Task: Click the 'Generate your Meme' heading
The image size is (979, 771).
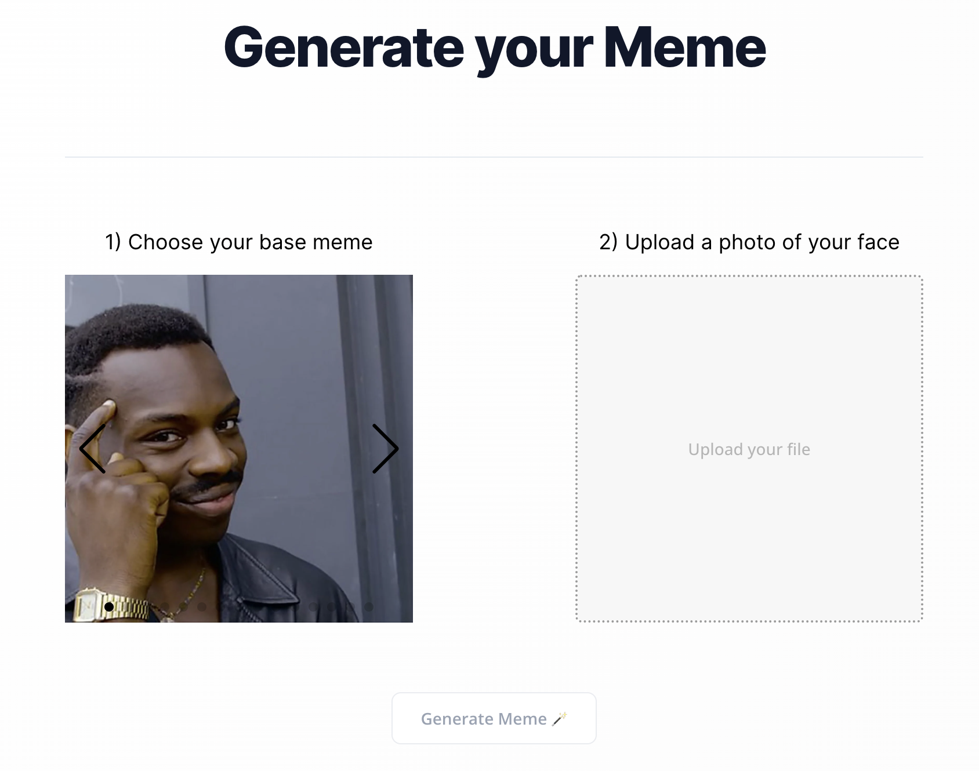Action: click(x=495, y=48)
